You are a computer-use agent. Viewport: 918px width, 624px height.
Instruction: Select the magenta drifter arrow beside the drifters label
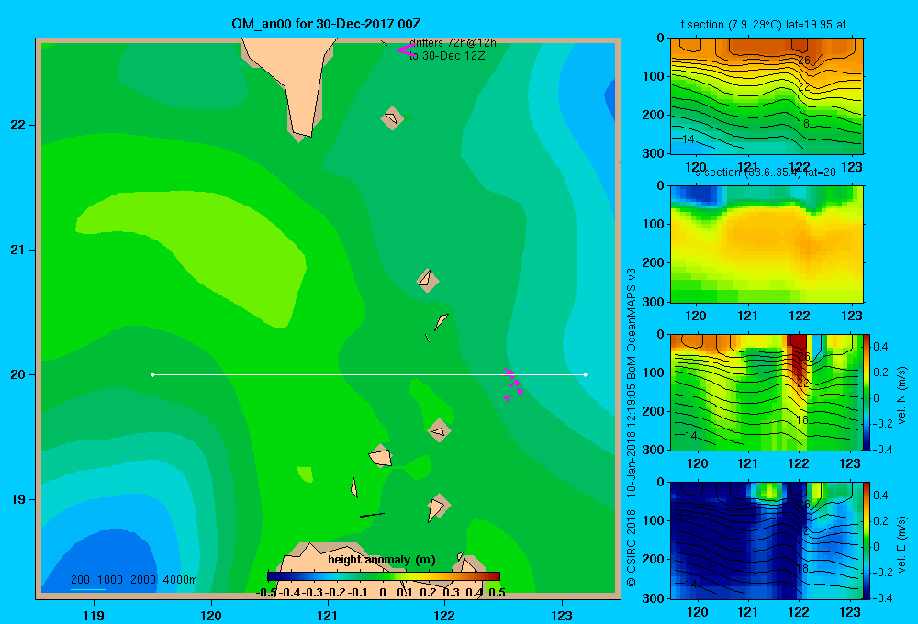click(x=405, y=50)
